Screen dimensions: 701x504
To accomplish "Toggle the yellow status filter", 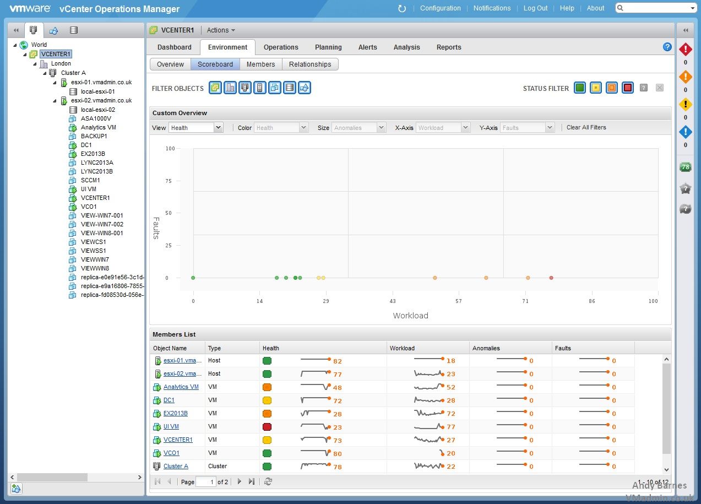I will (x=595, y=88).
